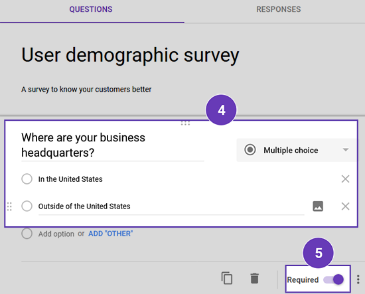
Task: Click the radio icon inside Multiple choice selector
Action: click(x=250, y=150)
